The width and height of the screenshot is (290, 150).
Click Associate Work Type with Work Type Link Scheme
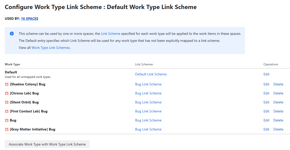[x=47, y=144]
